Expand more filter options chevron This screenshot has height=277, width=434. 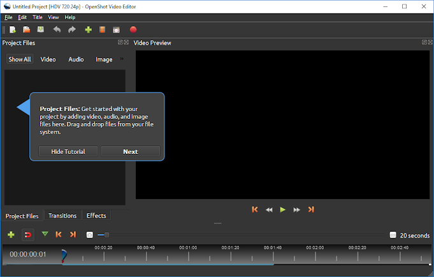coord(122,59)
